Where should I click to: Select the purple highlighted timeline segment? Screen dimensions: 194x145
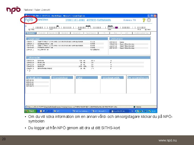pyautogui.click(x=116, y=28)
